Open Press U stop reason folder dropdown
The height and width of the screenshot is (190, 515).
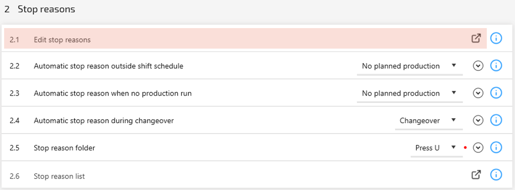[436, 148]
